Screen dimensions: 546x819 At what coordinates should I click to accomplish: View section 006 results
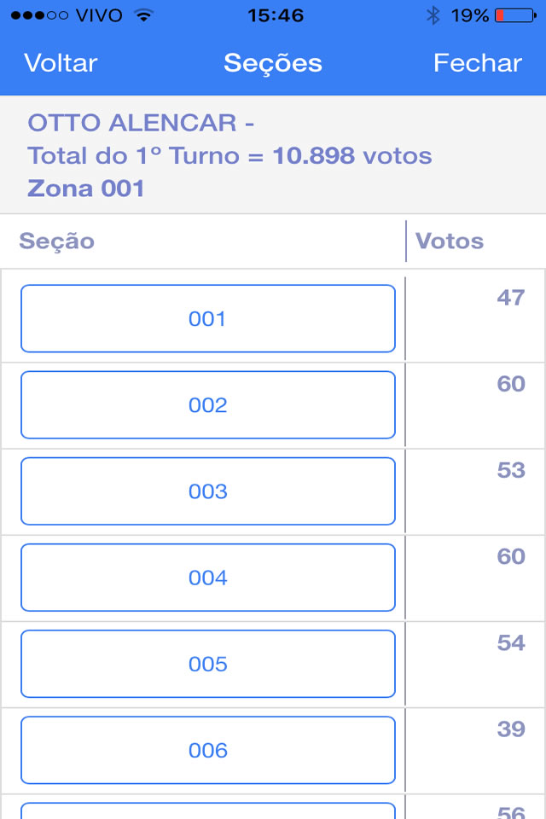click(x=208, y=750)
